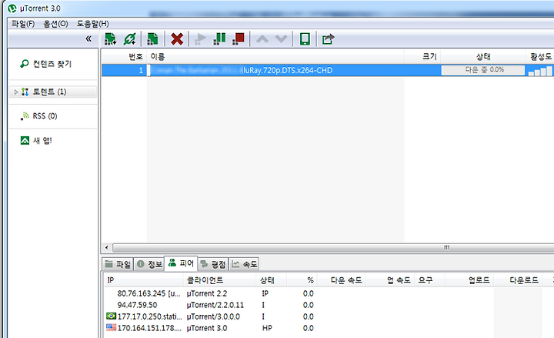Open the 도움말(H) menu
This screenshot has width=554, height=338.
(x=92, y=24)
